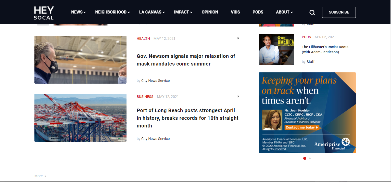This screenshot has height=182, width=391.
Task: Click arrow icon beside Port of Long Beach article
Action: tap(238, 97)
